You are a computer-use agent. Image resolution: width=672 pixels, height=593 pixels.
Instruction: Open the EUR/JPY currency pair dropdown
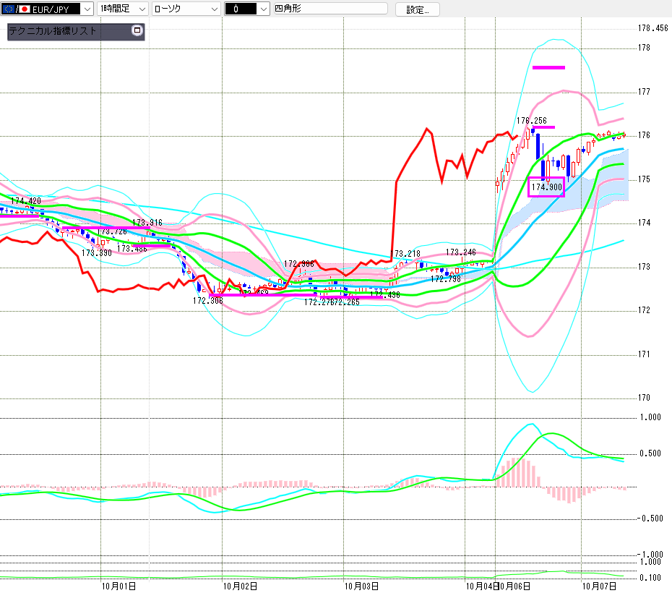tap(86, 9)
